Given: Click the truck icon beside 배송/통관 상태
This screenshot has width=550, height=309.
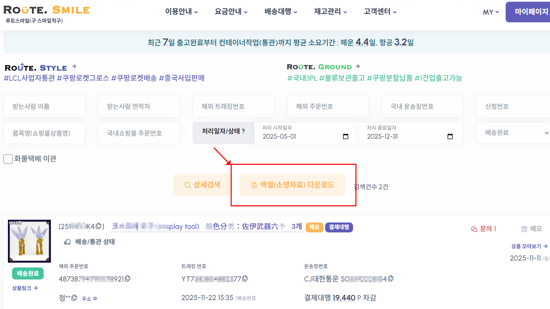Looking at the screenshot, I should pyautogui.click(x=67, y=242).
